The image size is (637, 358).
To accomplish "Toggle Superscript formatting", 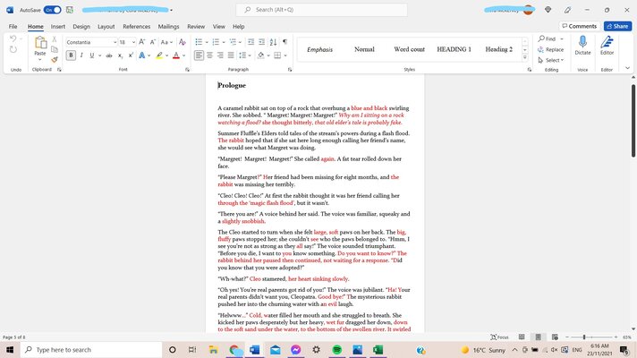I will 131,55.
